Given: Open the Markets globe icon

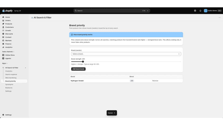Looking at the screenshot, I should click(3, 41).
